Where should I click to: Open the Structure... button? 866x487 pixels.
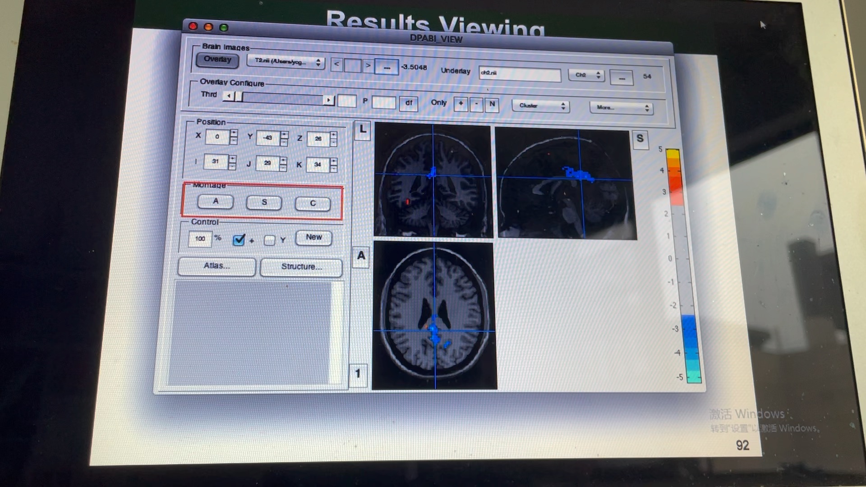pyautogui.click(x=302, y=267)
